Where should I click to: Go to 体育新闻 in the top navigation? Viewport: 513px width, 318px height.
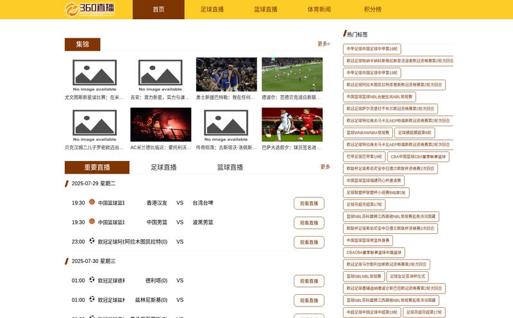coord(319,10)
